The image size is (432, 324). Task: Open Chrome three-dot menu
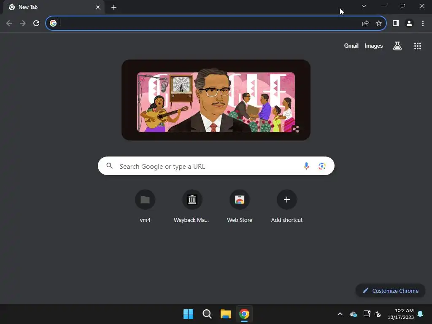tap(423, 23)
